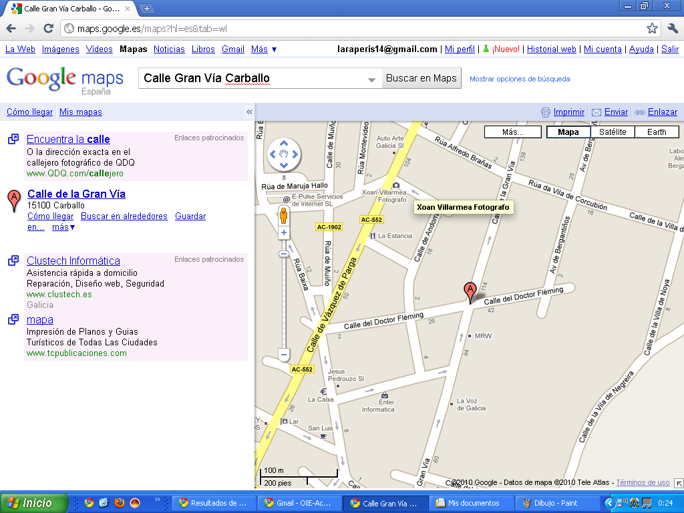
Task: Open the Vídeos navigation link
Action: point(99,49)
